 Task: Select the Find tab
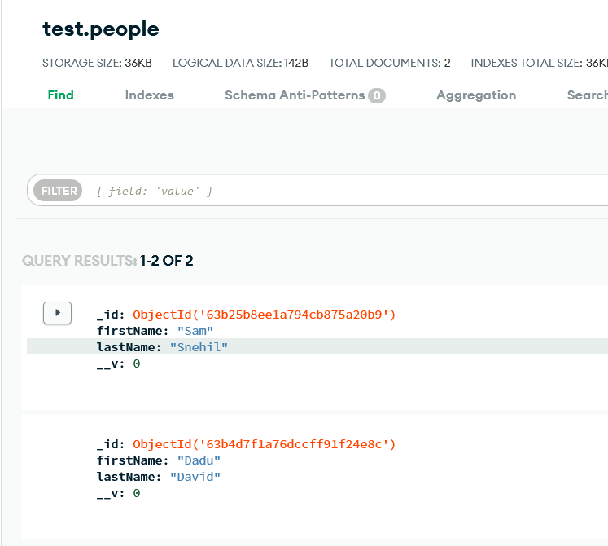pos(60,95)
